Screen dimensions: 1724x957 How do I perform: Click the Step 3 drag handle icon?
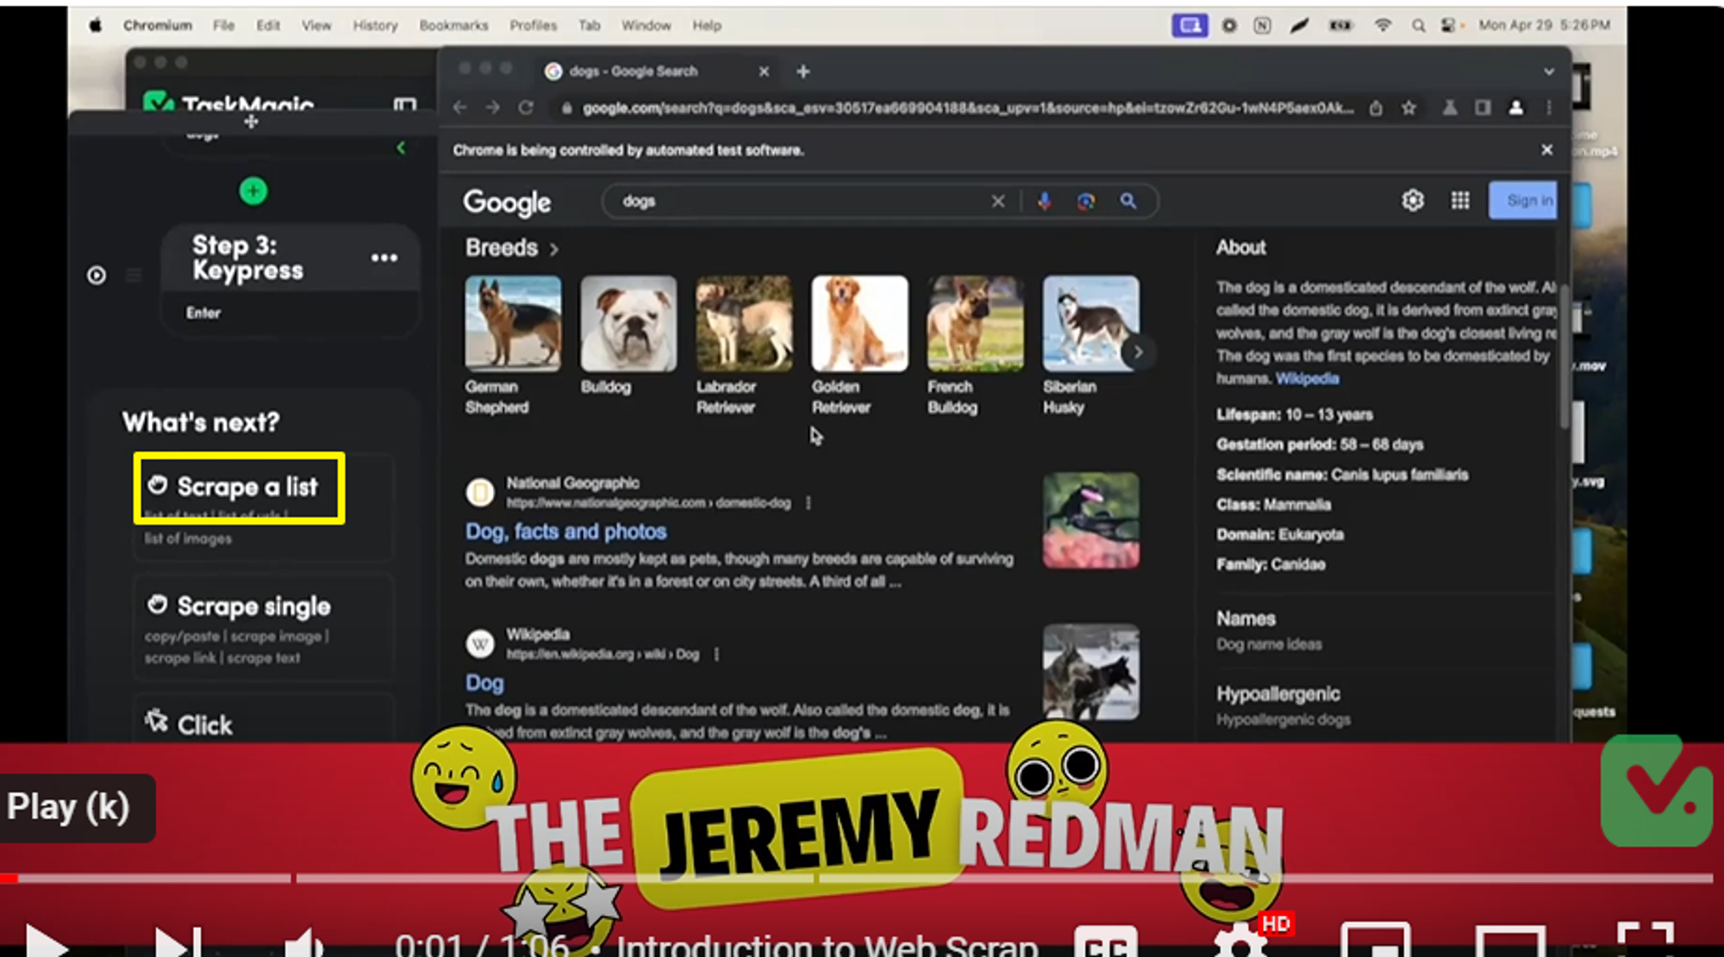click(x=134, y=276)
